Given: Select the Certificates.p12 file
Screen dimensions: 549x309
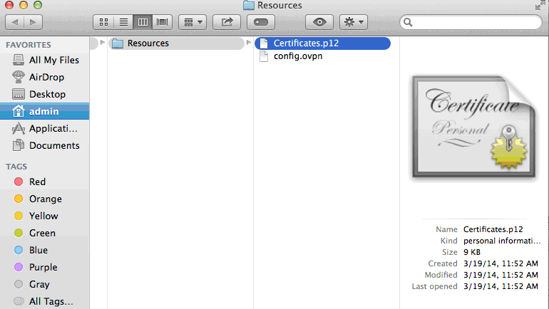Looking at the screenshot, I should (x=322, y=43).
